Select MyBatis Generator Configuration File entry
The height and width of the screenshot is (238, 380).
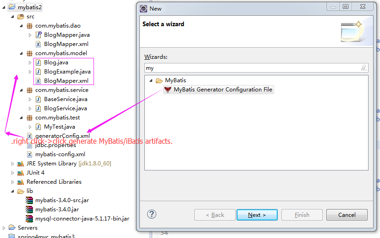click(x=219, y=90)
